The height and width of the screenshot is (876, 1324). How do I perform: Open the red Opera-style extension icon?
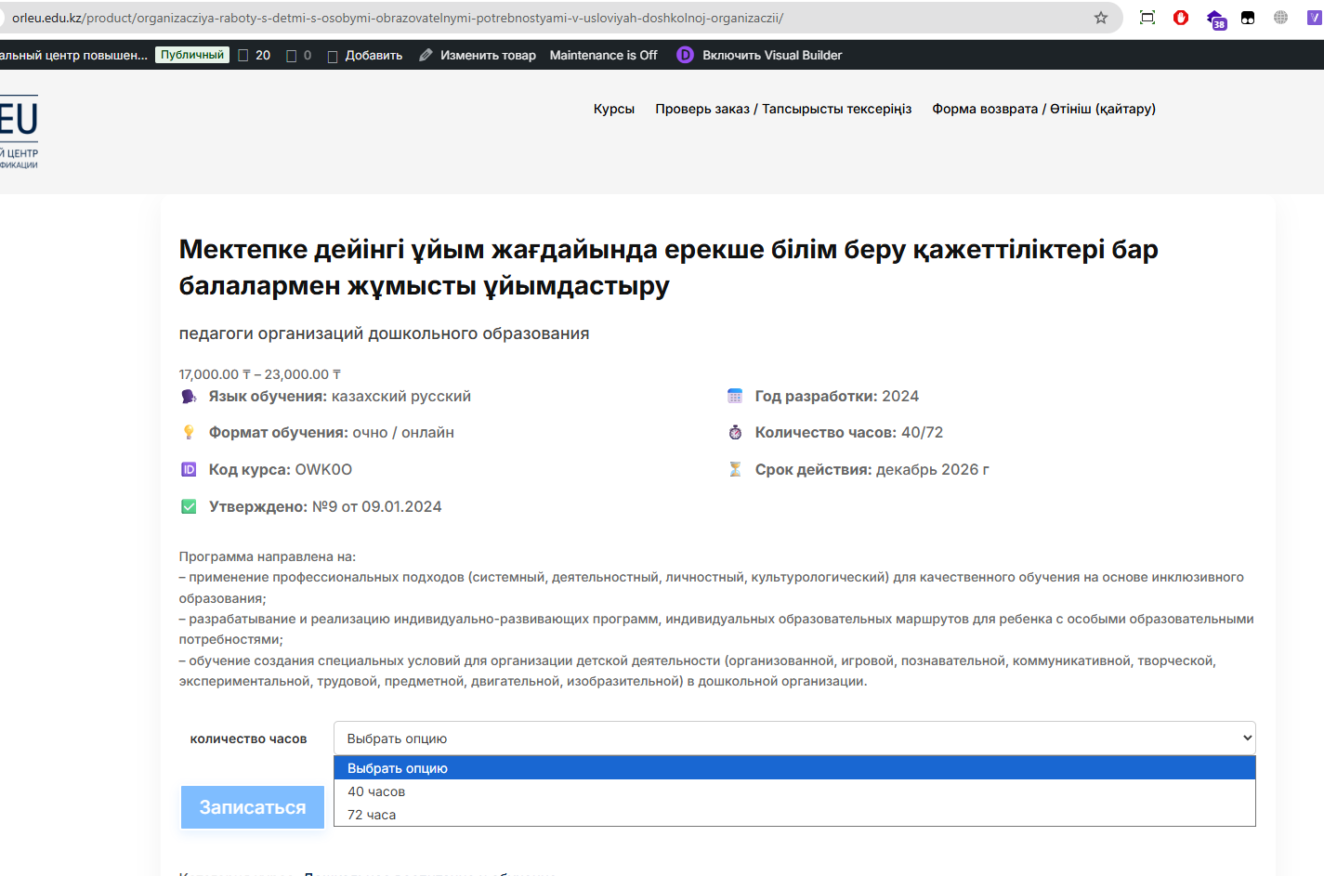(1181, 18)
